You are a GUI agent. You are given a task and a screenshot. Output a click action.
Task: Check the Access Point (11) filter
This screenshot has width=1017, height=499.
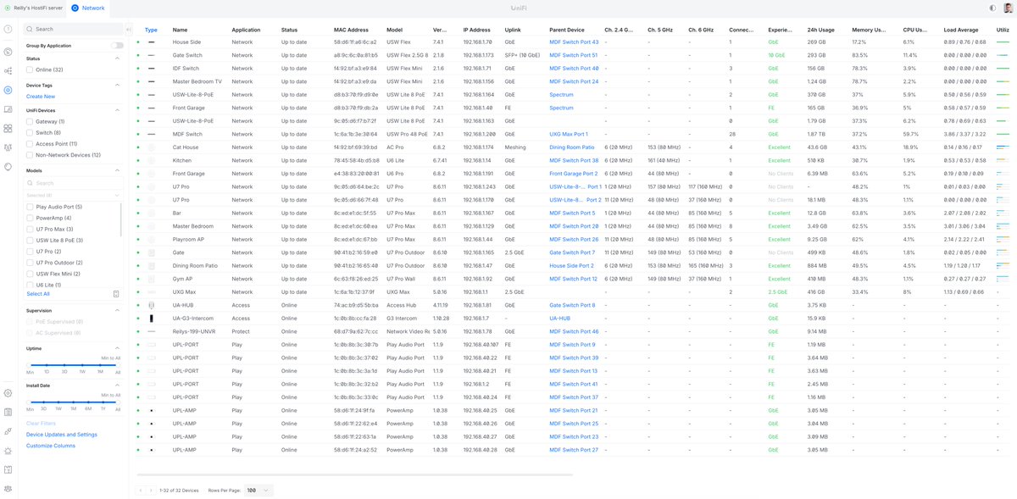[30, 144]
